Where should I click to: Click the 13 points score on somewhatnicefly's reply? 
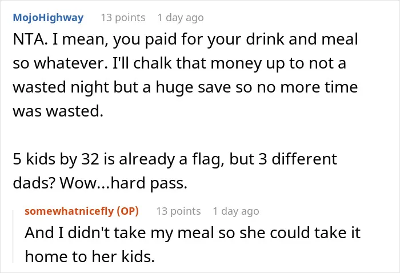click(178, 211)
